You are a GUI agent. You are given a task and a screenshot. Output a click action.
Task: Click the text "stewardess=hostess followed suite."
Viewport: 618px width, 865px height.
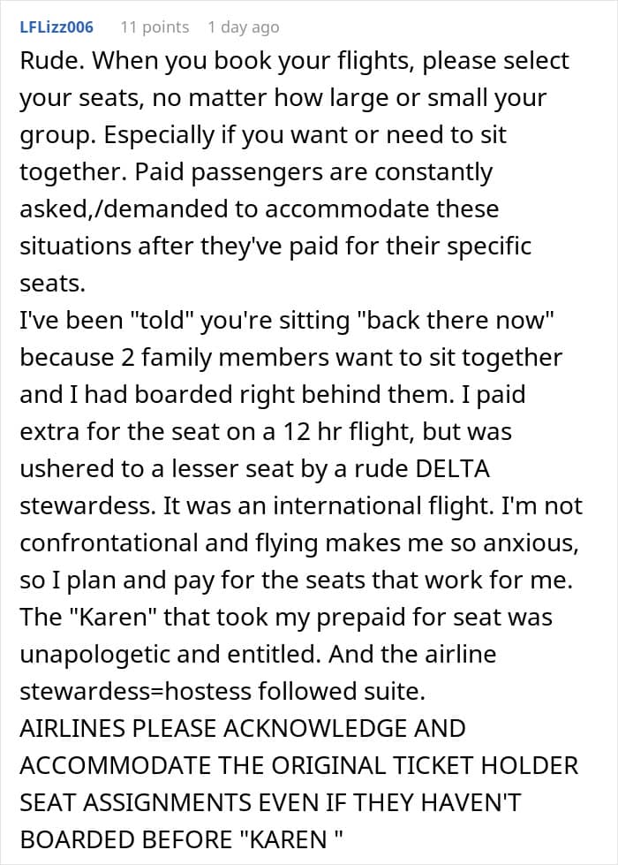(222, 691)
